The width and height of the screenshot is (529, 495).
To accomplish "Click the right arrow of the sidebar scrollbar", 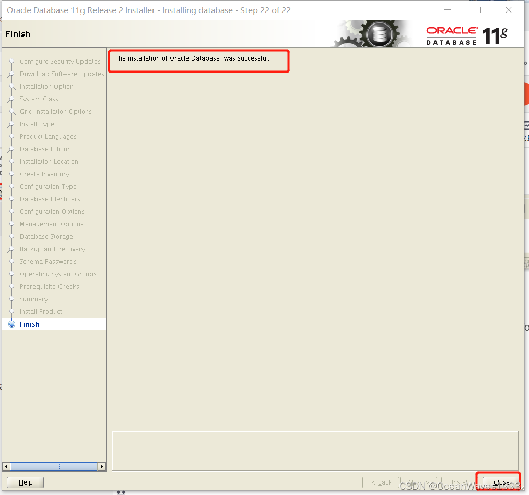I will (102, 467).
